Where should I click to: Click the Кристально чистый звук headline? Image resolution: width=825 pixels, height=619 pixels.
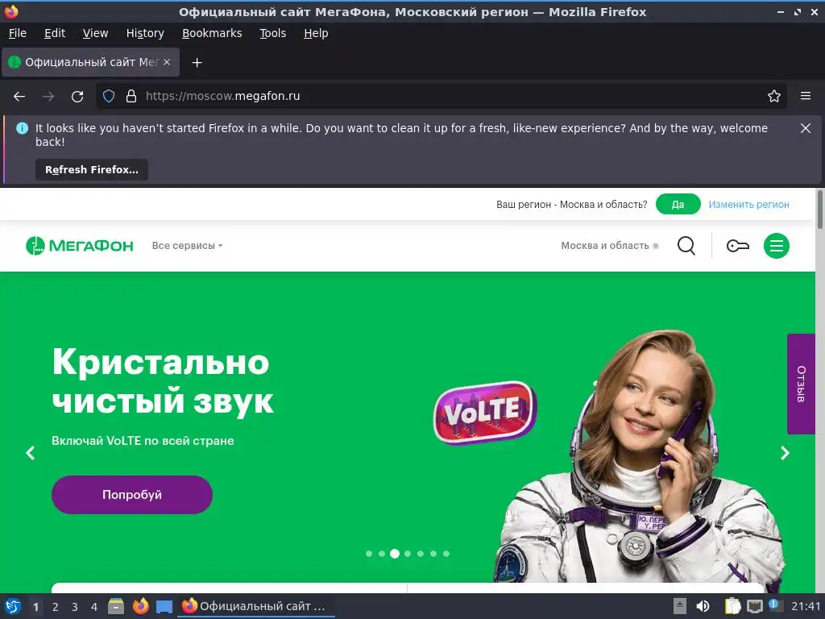(163, 381)
